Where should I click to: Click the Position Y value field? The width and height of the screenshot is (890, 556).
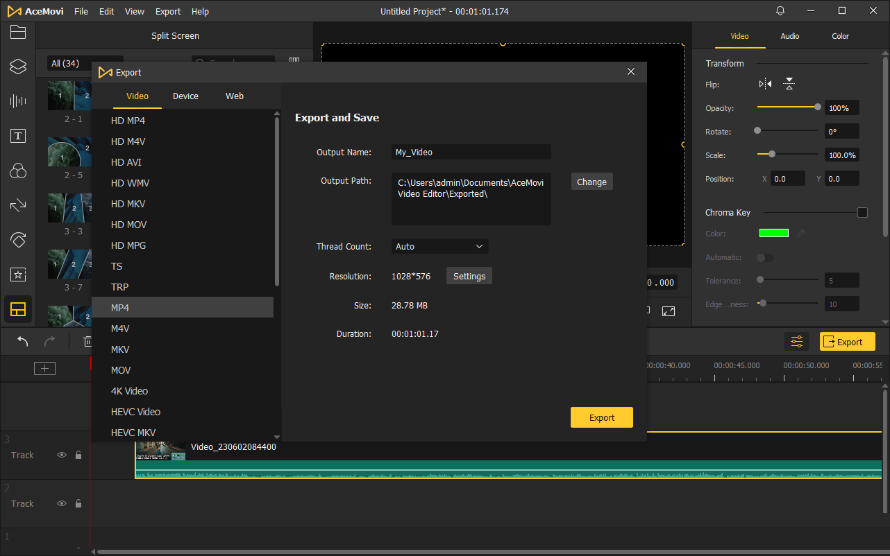coord(842,179)
